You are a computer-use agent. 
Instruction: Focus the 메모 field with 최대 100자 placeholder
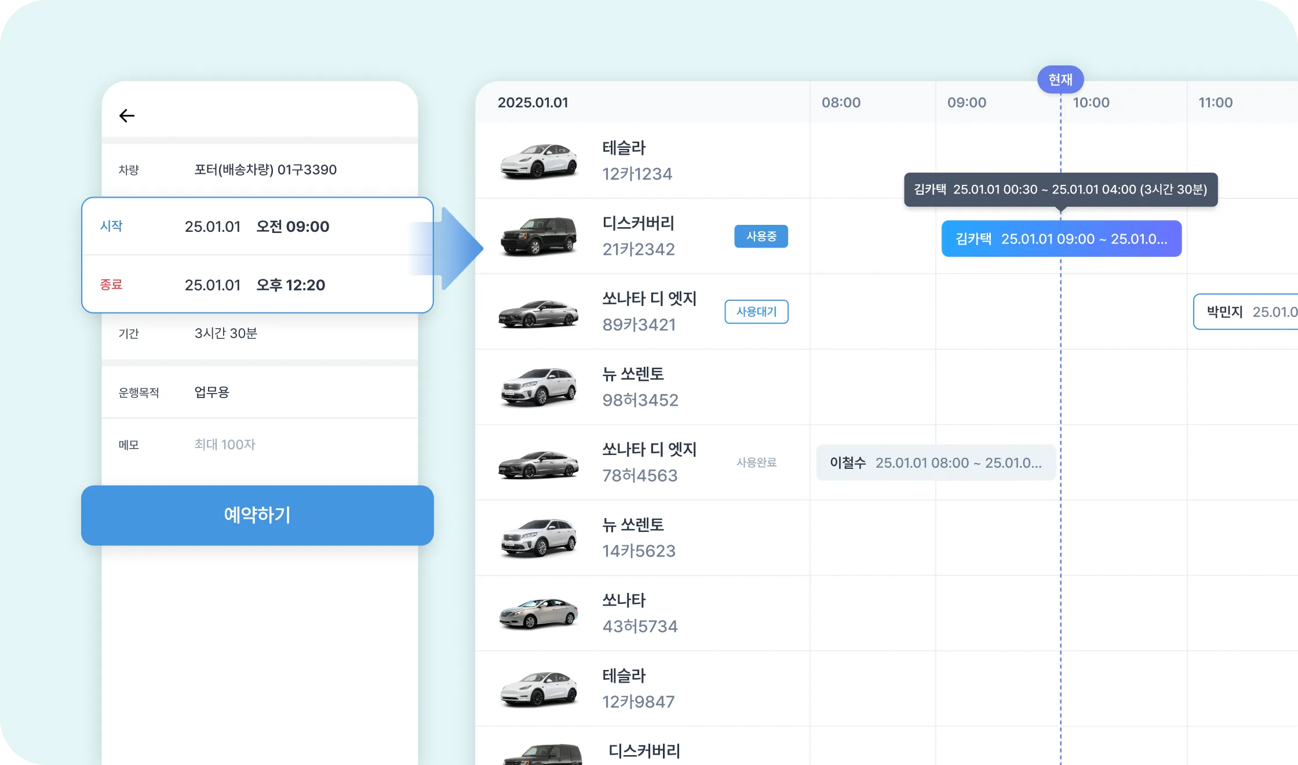click(x=225, y=445)
